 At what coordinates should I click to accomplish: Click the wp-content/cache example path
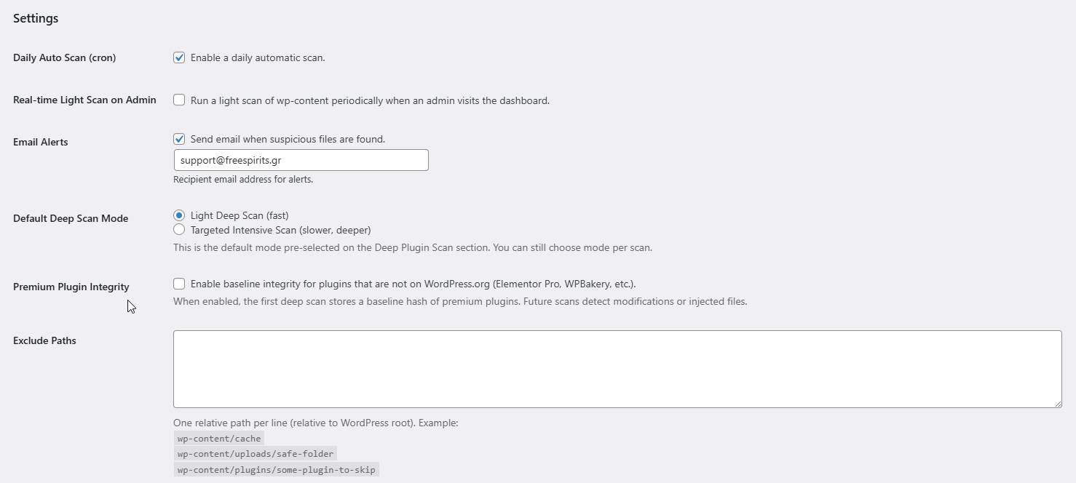tap(218, 439)
